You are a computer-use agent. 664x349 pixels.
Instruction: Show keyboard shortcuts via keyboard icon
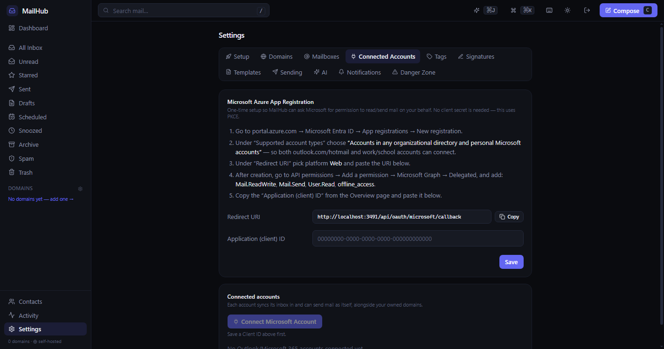coord(549,10)
